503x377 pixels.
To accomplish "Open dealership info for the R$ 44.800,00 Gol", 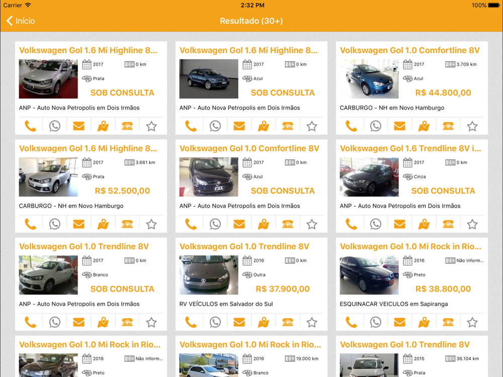I will (x=448, y=126).
